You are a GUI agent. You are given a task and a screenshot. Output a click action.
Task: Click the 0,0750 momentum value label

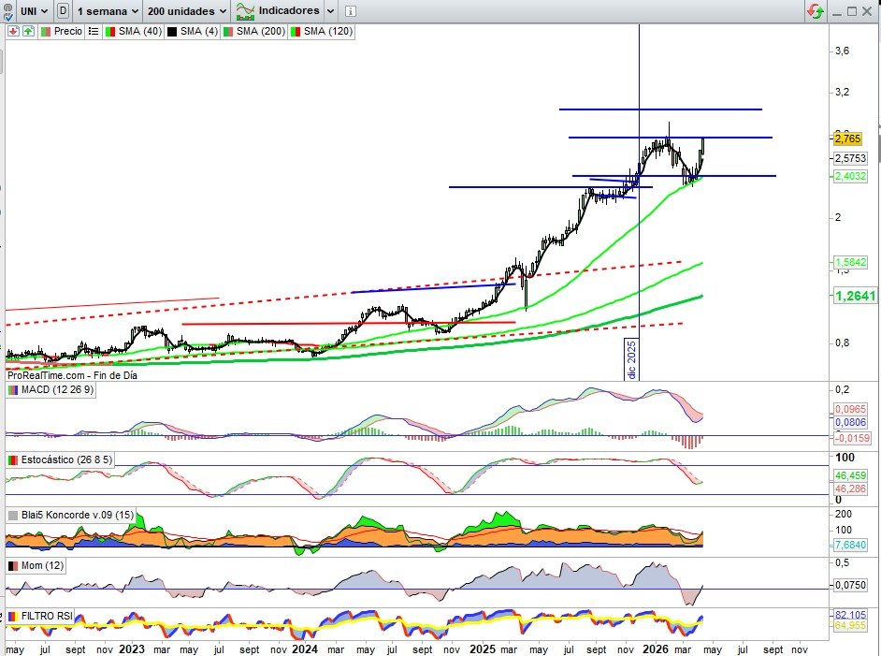click(850, 585)
